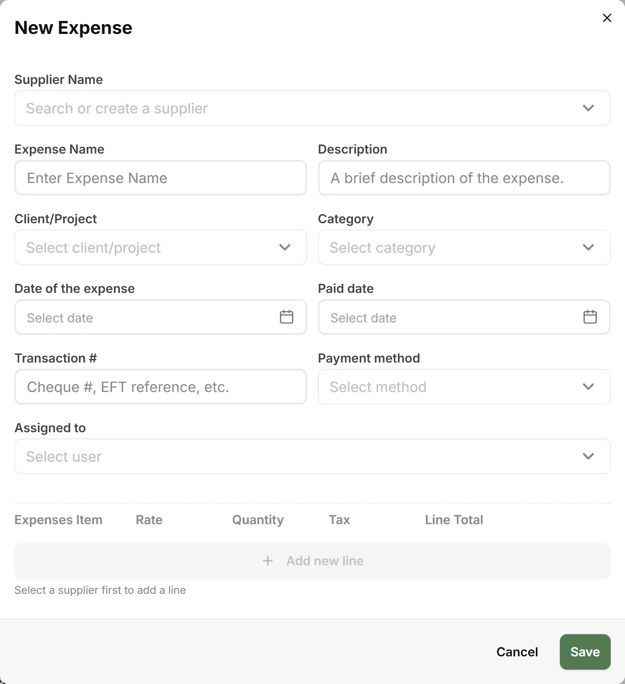Click the Paid date label
Image resolution: width=625 pixels, height=684 pixels.
pyautogui.click(x=346, y=288)
